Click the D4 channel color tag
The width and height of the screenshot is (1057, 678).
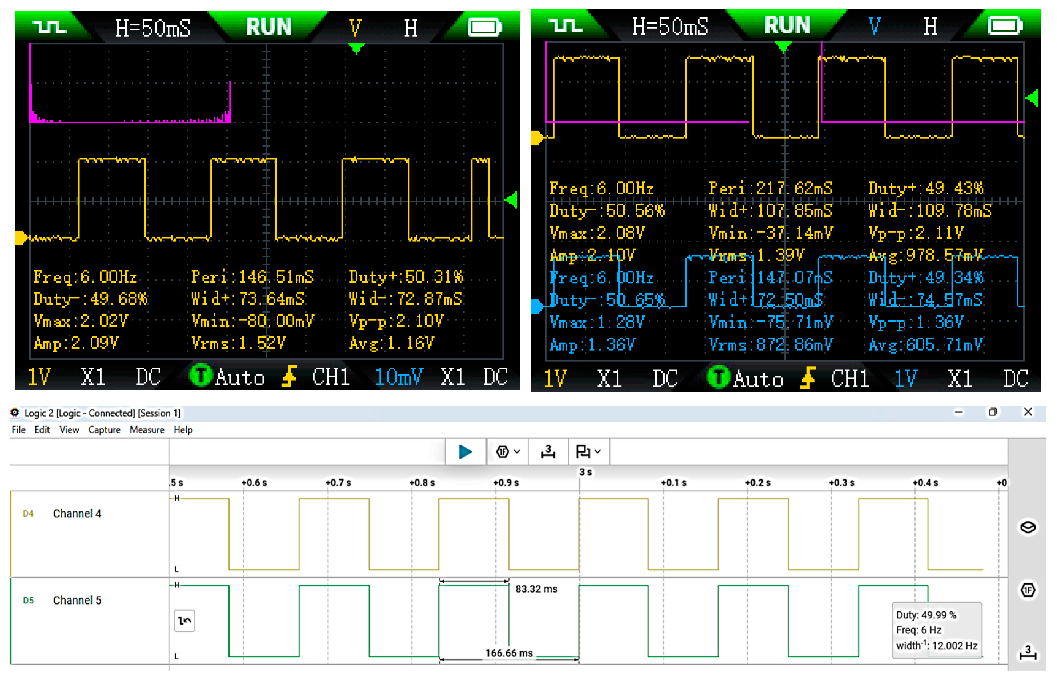[28, 513]
